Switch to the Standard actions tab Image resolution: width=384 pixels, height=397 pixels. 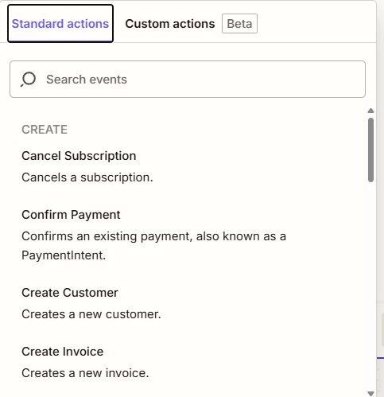tap(60, 24)
